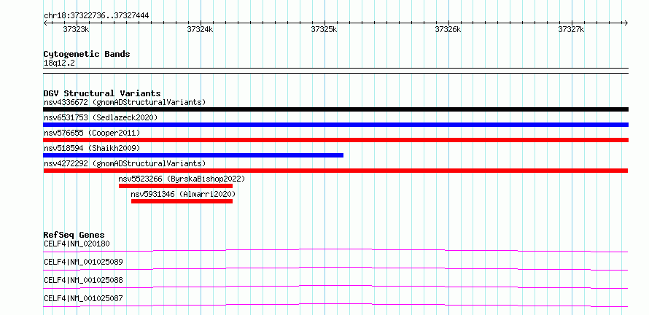Click the magenta intron line of NM_001025089
Image resolution: width=649 pixels, height=315 pixels.
(335, 268)
